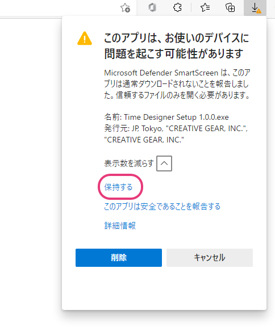
Task: Click the yellow warning triangle icon
Action: click(85, 39)
